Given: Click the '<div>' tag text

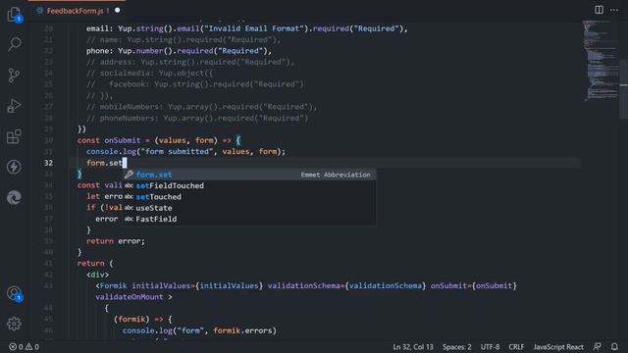Looking at the screenshot, I should point(98,275).
